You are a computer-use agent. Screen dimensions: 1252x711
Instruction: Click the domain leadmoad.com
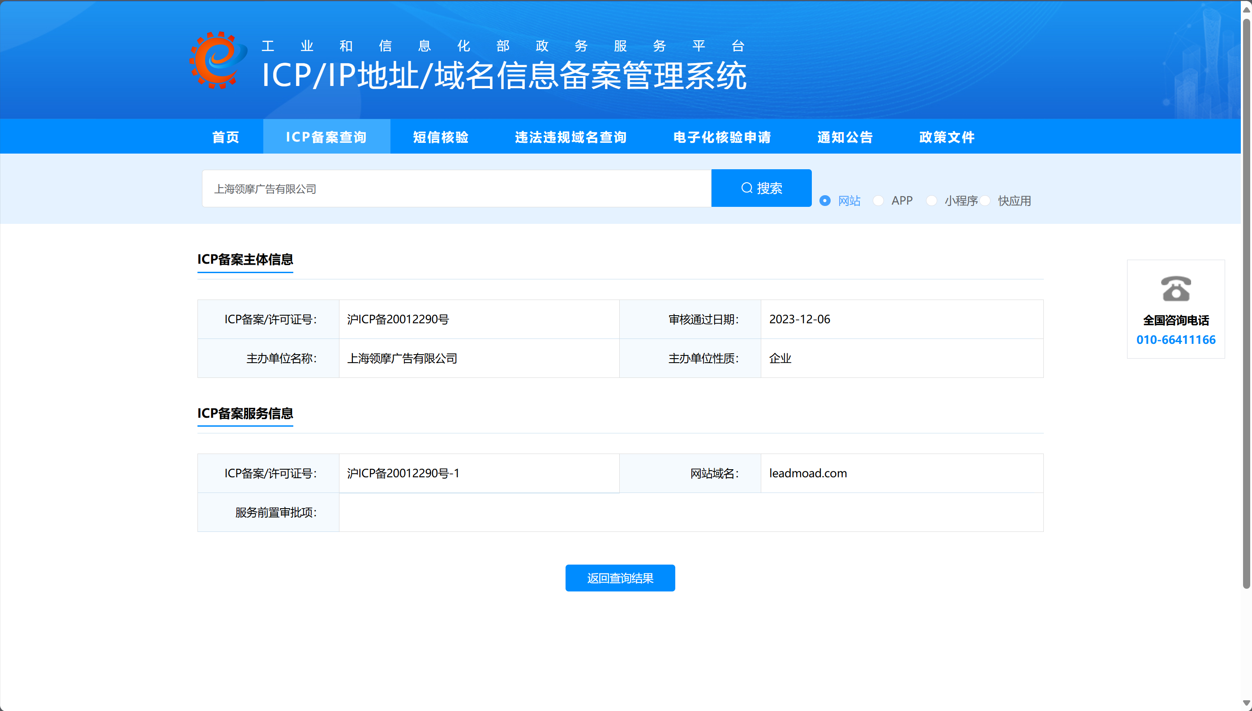[808, 473]
